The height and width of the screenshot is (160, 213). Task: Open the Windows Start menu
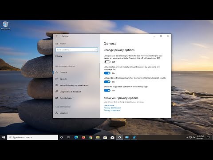(4, 137)
